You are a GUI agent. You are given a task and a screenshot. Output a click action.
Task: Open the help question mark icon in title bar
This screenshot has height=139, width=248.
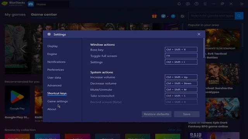click(196, 4)
